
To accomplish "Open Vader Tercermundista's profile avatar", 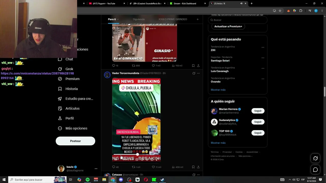I will pos(107,75).
